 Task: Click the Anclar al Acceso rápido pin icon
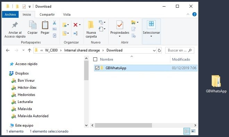point(15,25)
